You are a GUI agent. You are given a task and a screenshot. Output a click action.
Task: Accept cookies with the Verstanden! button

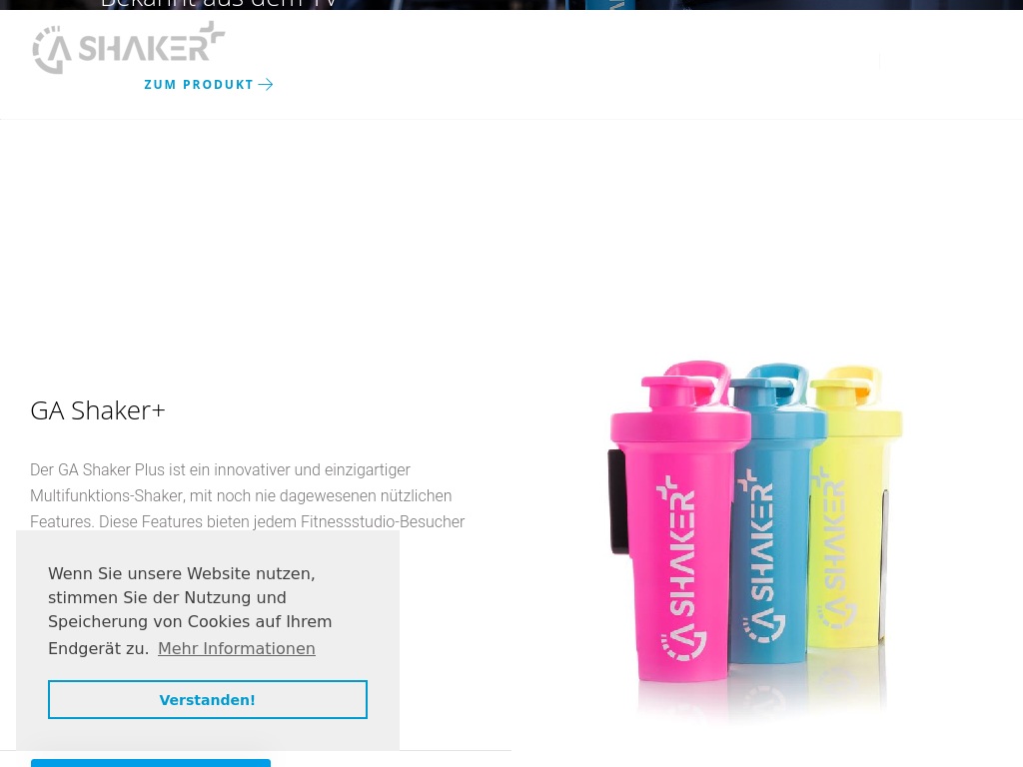click(208, 700)
